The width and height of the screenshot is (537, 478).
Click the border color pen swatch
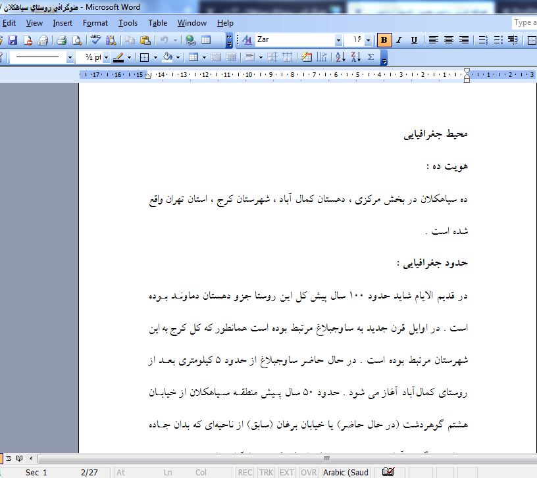tap(118, 57)
